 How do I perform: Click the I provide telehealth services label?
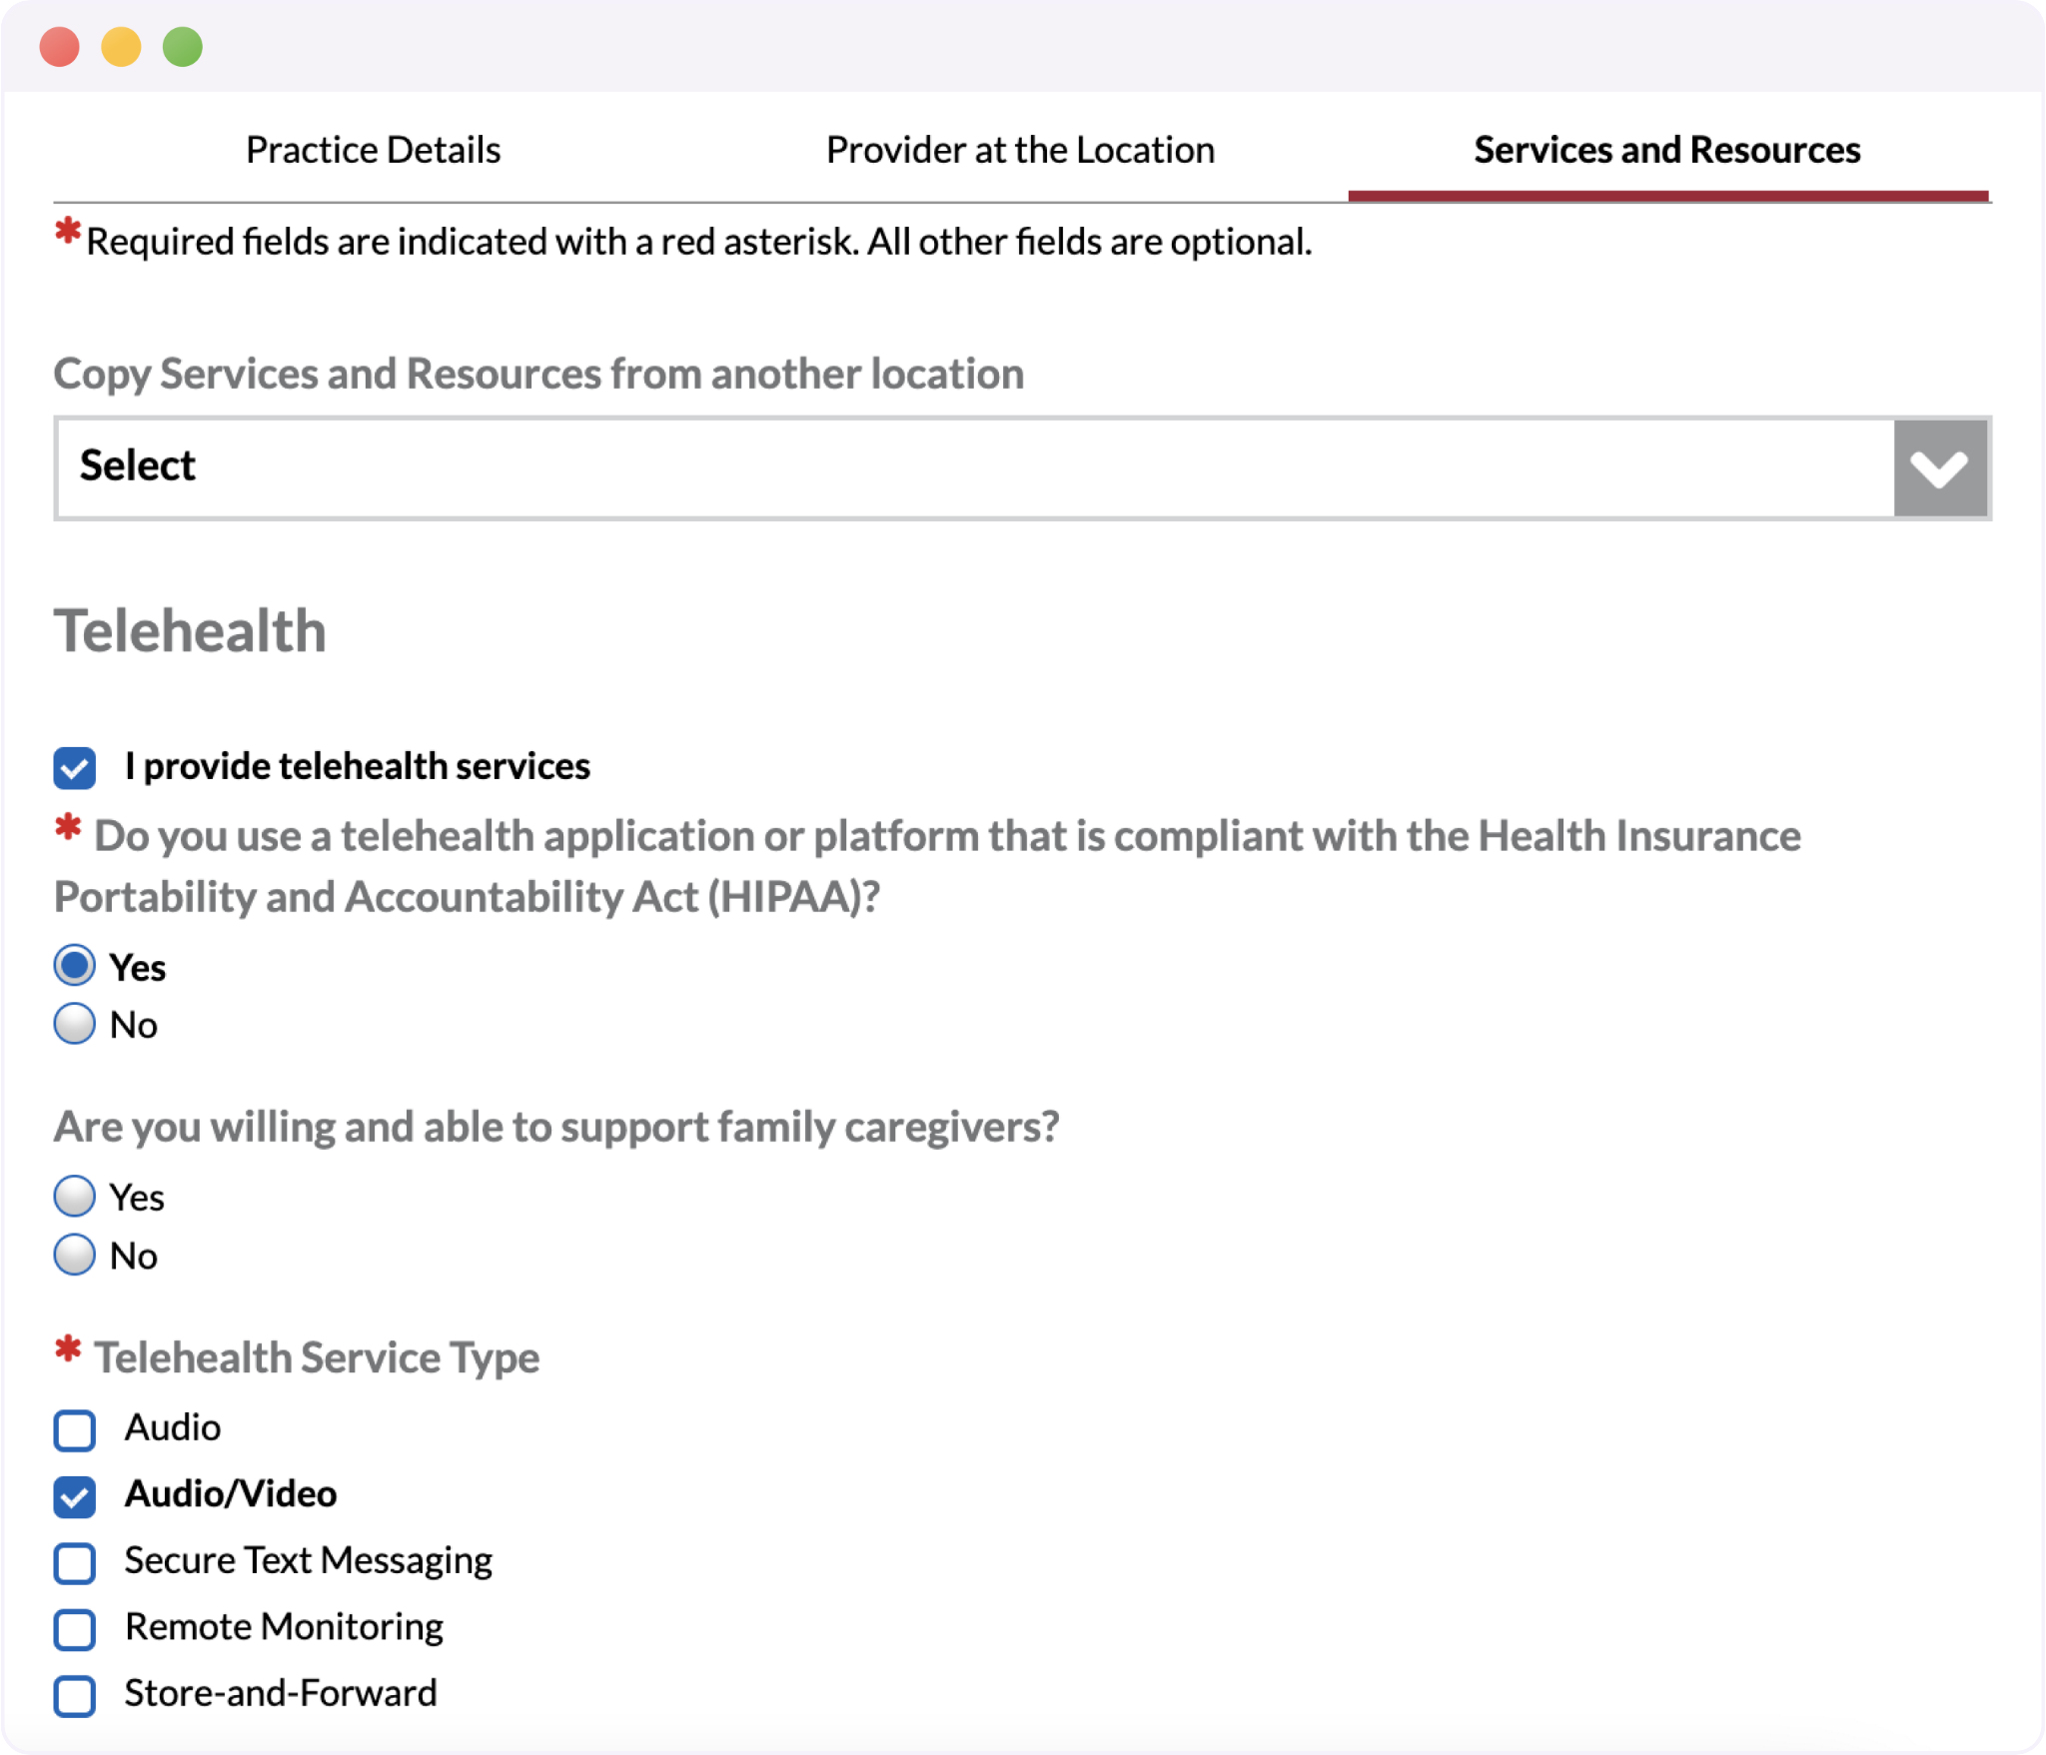pyautogui.click(x=357, y=766)
